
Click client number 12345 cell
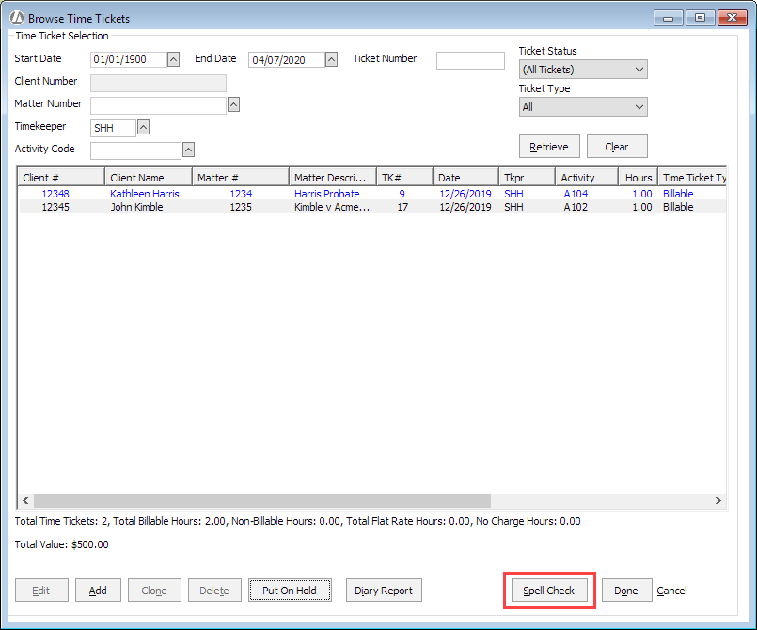click(55, 207)
